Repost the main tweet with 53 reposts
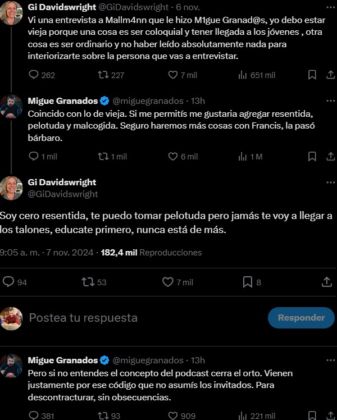 88,282
